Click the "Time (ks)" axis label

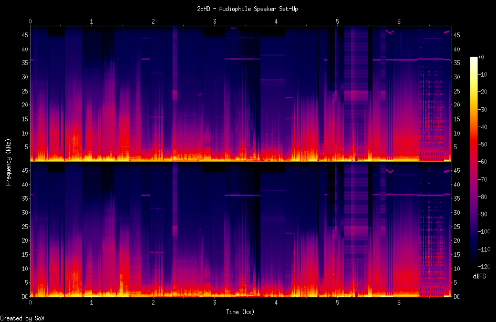click(241, 312)
